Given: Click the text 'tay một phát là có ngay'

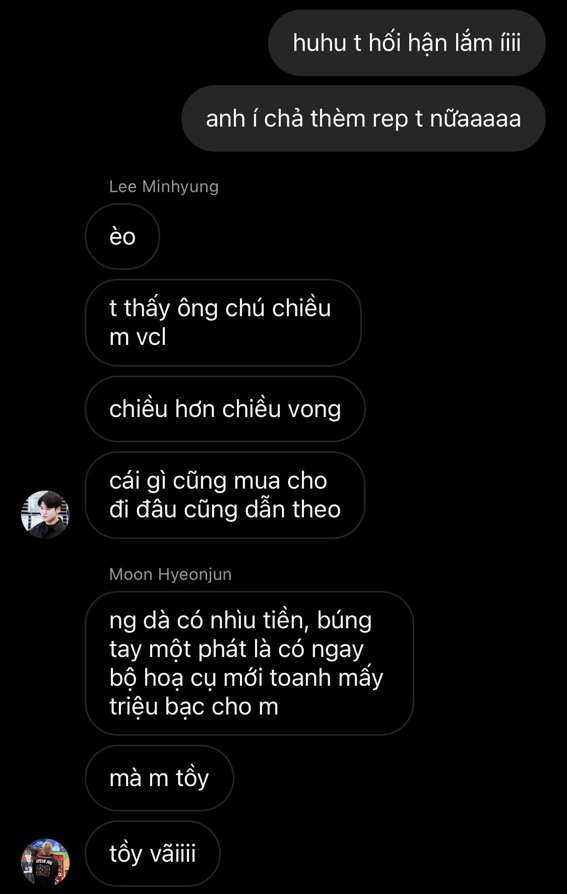Looking at the screenshot, I should [x=236, y=649].
